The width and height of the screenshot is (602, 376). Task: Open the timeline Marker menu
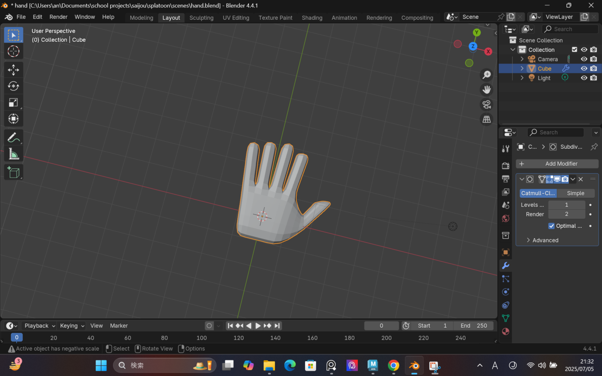click(119, 326)
